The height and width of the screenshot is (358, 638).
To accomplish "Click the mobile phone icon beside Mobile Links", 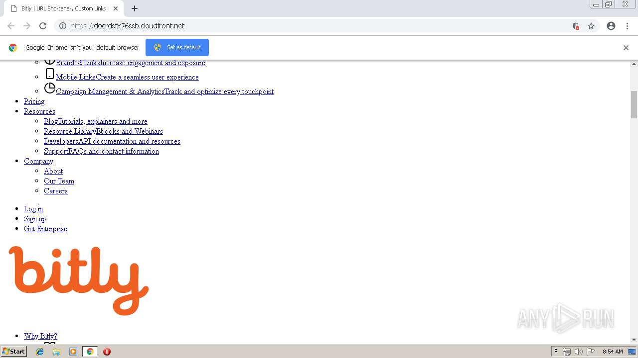I will (50, 74).
